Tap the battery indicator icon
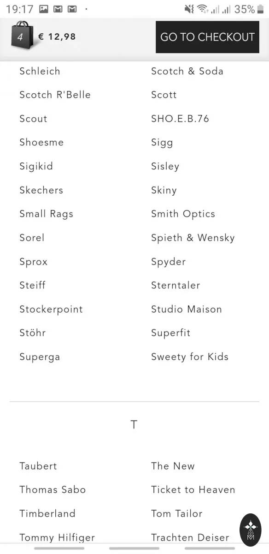The width and height of the screenshot is (269, 554). [260, 9]
